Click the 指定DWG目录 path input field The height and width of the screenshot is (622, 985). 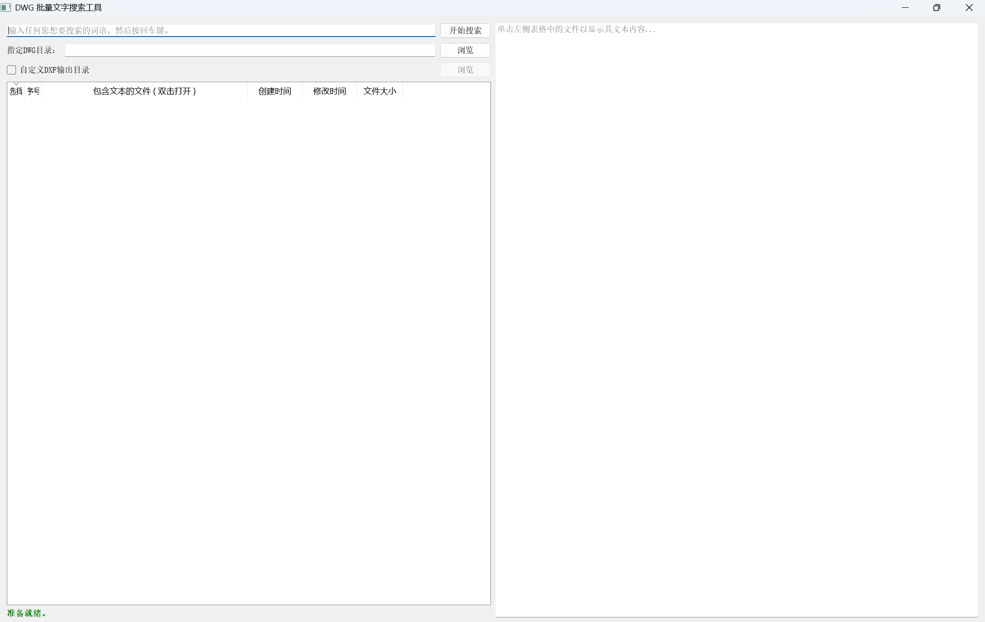(249, 50)
